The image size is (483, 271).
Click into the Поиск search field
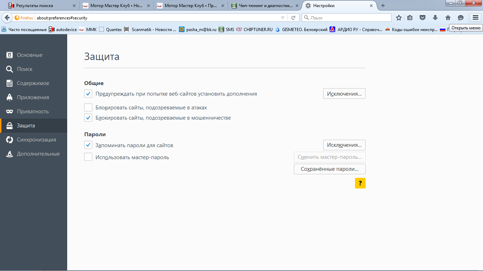point(347,18)
